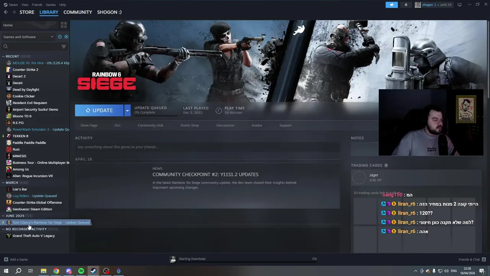Go to the LIBRARY tab

[49, 12]
